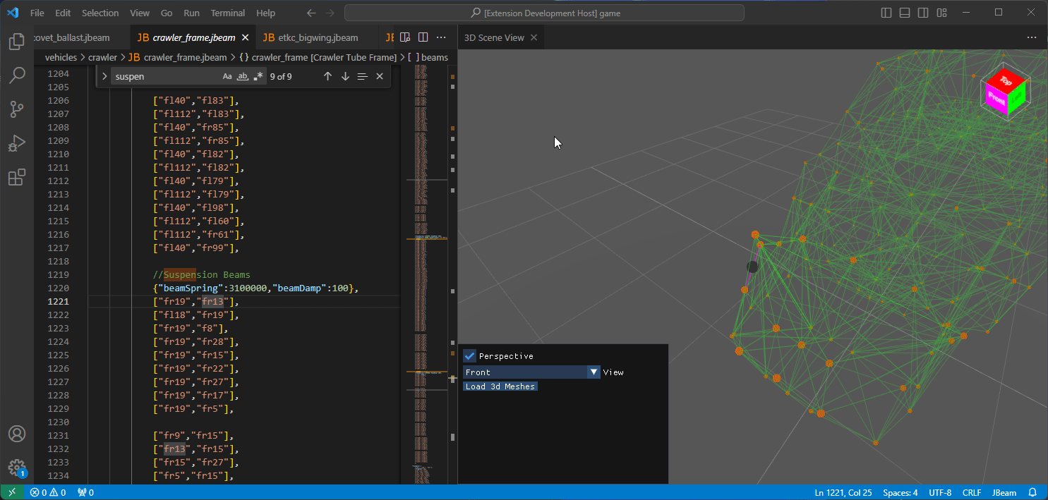Open the Explorer view in activity bar

pos(17,42)
